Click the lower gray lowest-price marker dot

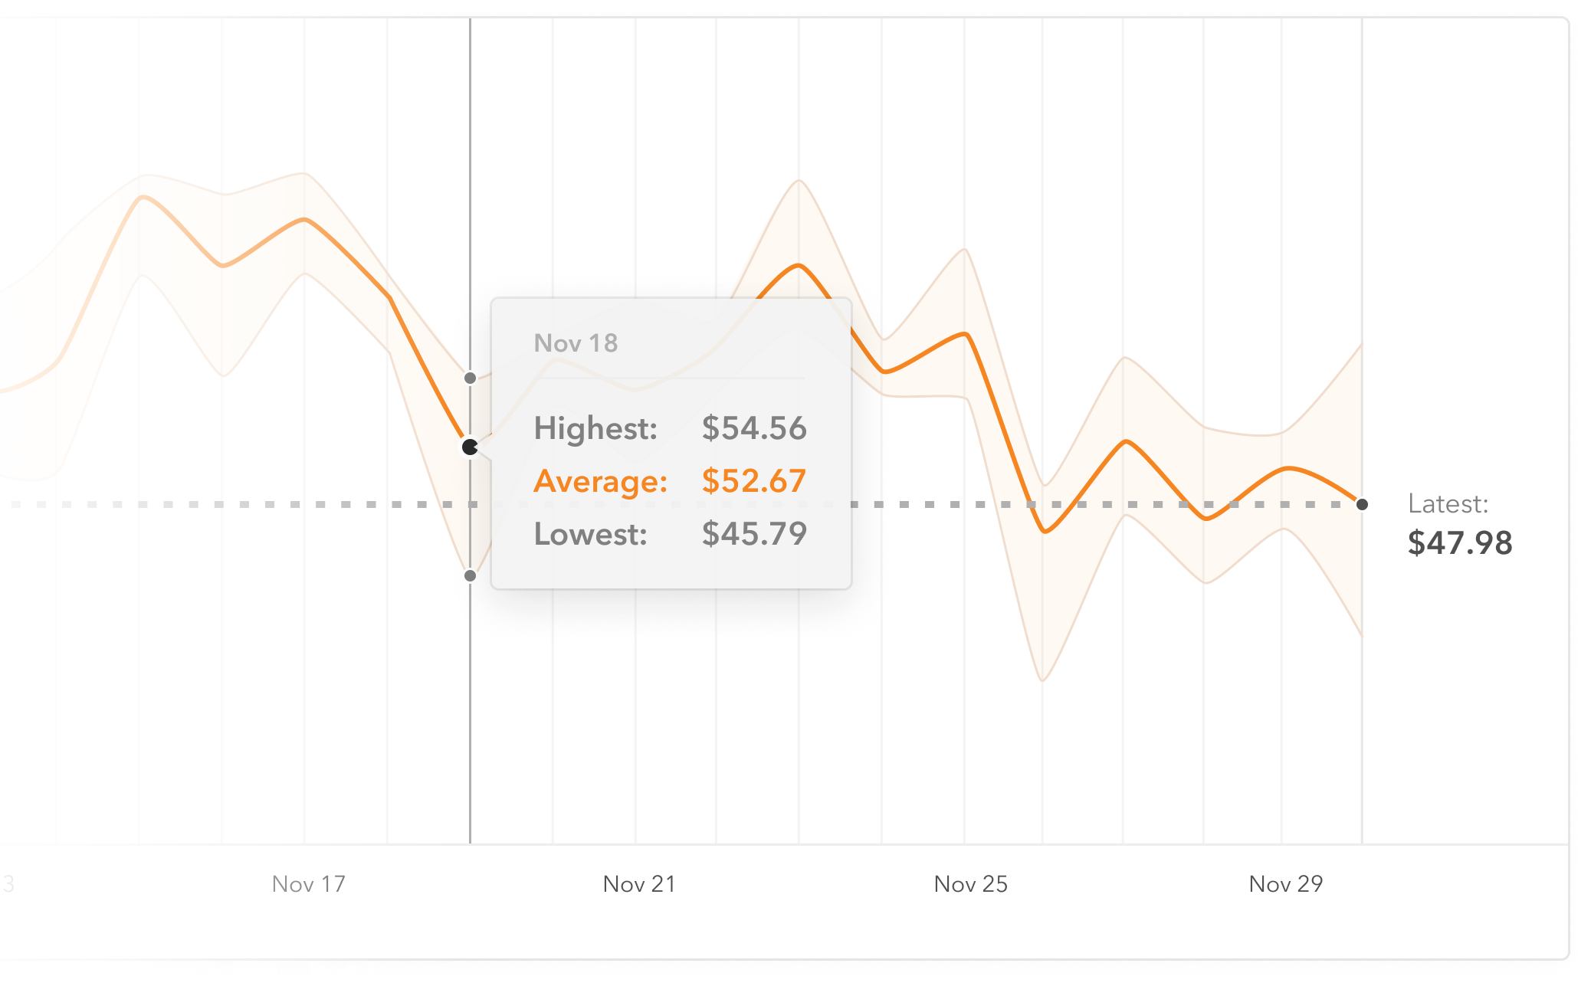click(470, 575)
